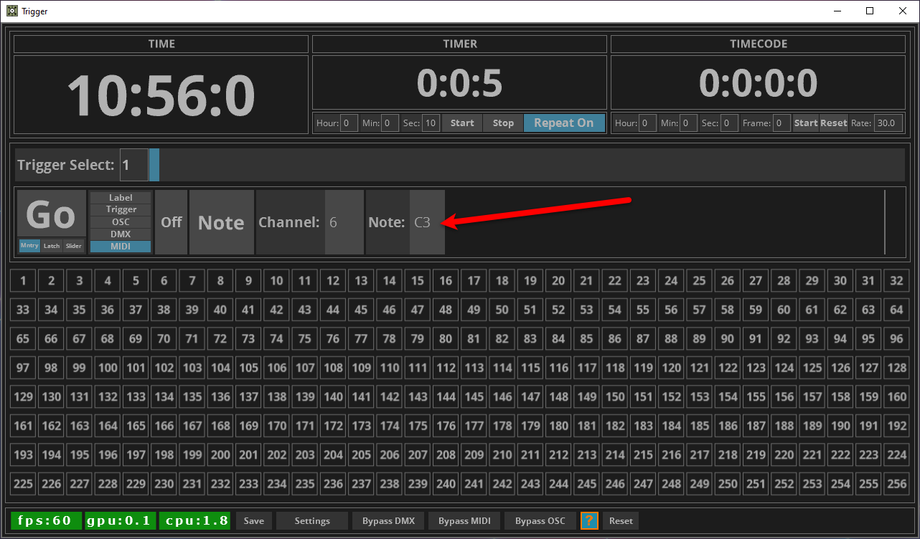Click the Trigger app icon in title bar
Viewport: 920px width, 539px height.
coord(12,11)
